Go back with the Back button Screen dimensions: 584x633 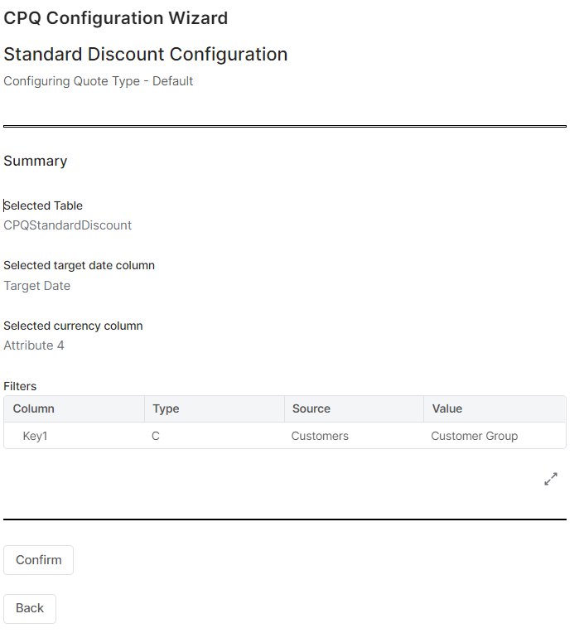click(x=30, y=608)
